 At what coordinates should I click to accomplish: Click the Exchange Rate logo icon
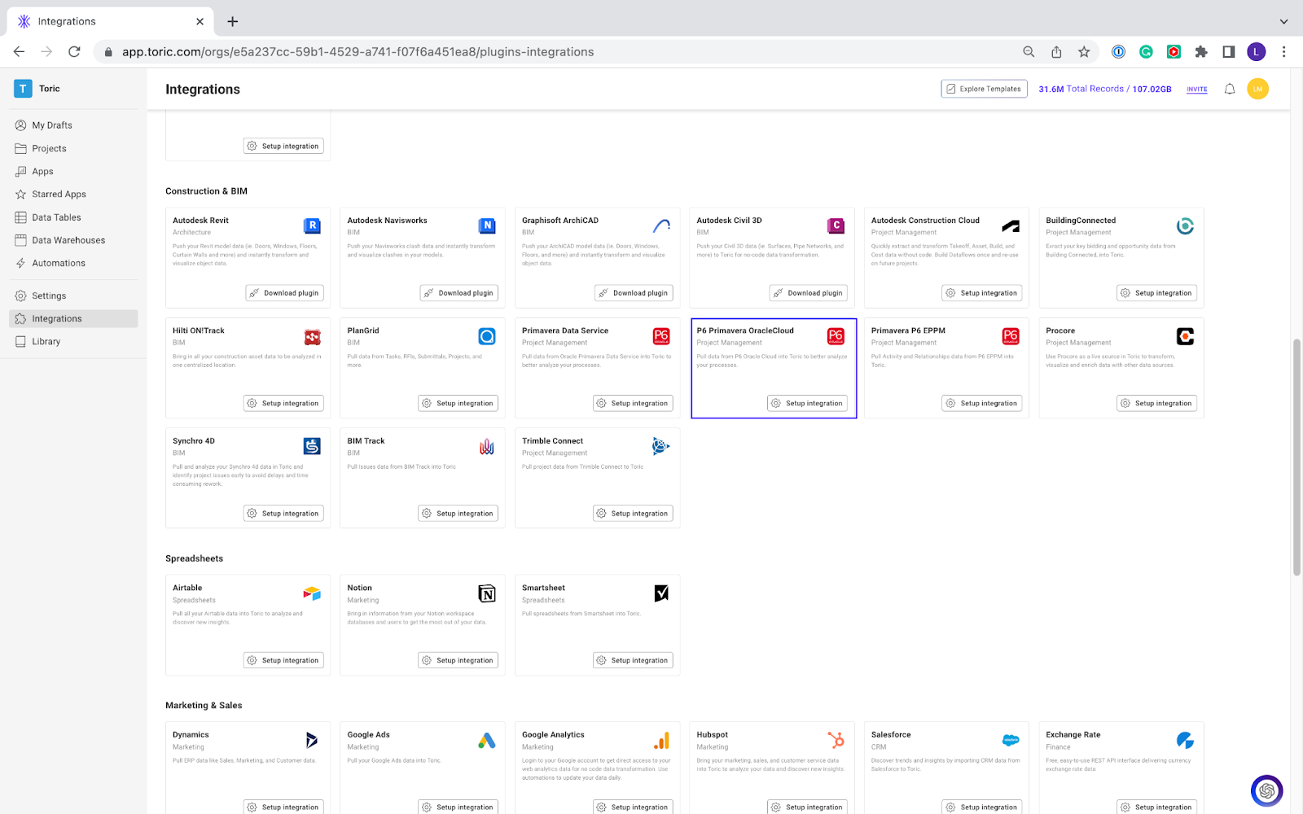click(1185, 740)
